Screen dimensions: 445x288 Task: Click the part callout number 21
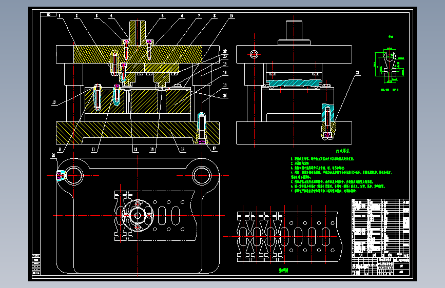[358, 73]
